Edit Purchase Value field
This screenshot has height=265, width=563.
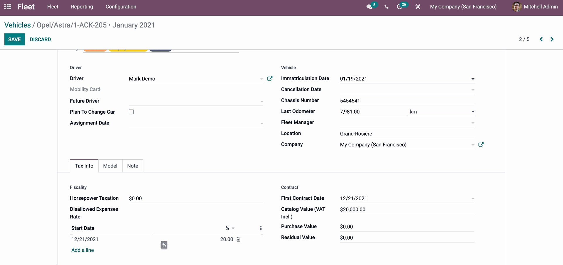coord(407,227)
